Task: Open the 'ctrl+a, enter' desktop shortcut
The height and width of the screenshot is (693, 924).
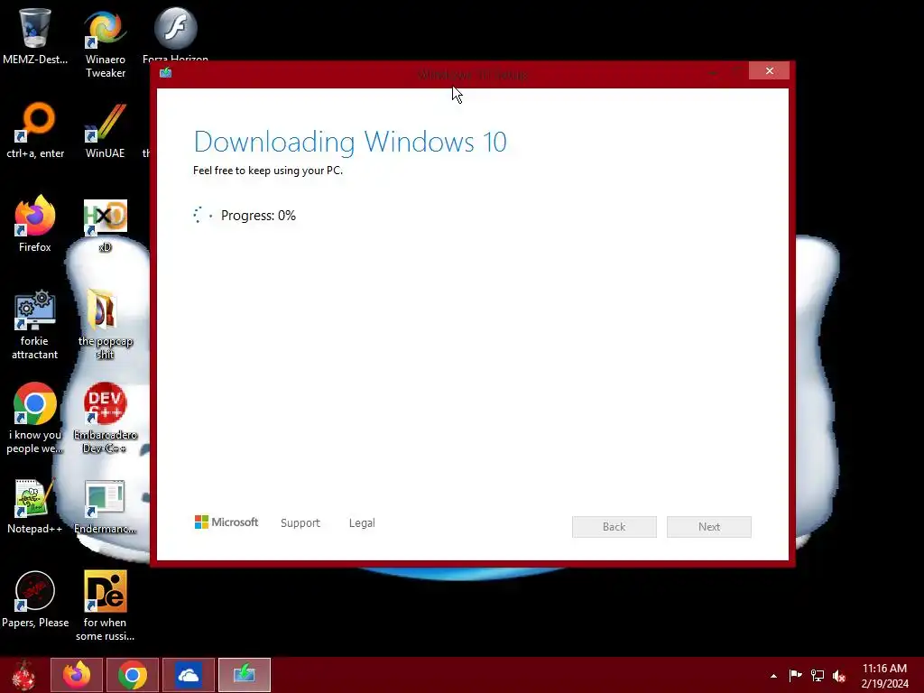Action: pos(35,130)
